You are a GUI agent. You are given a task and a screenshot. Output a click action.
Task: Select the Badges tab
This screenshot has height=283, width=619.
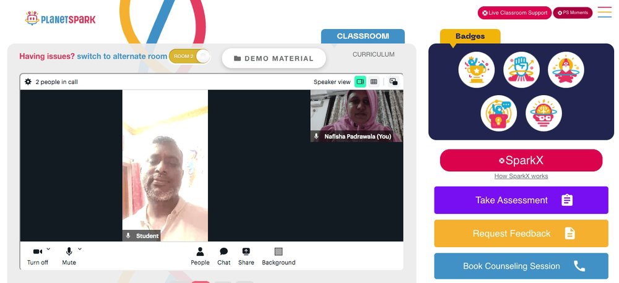click(x=470, y=36)
